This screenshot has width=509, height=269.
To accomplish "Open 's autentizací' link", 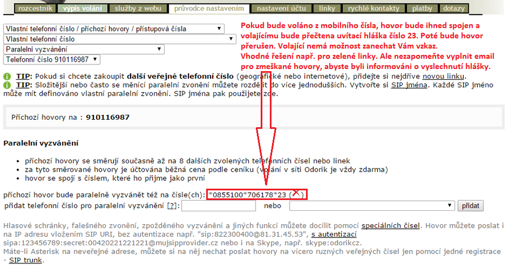I will [x=334, y=235].
